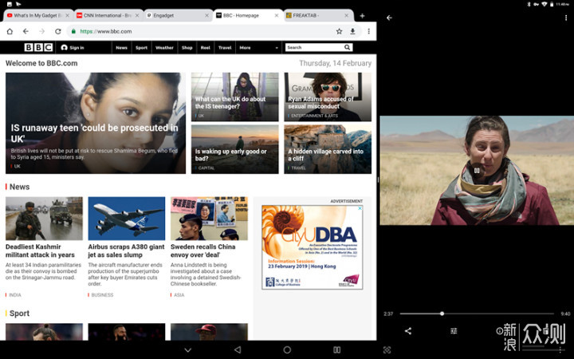
Task: Open Sweden recalls China envoy article
Action: click(202, 251)
